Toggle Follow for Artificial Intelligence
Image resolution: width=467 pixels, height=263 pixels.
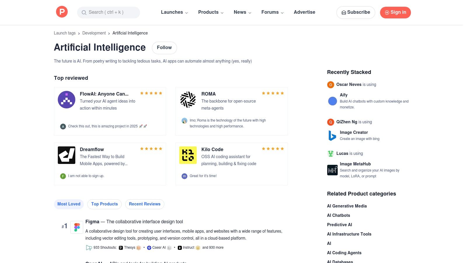coord(164,48)
